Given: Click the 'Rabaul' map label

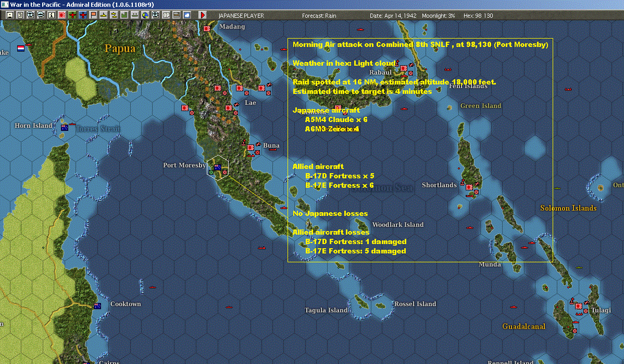Looking at the screenshot, I should (x=380, y=72).
